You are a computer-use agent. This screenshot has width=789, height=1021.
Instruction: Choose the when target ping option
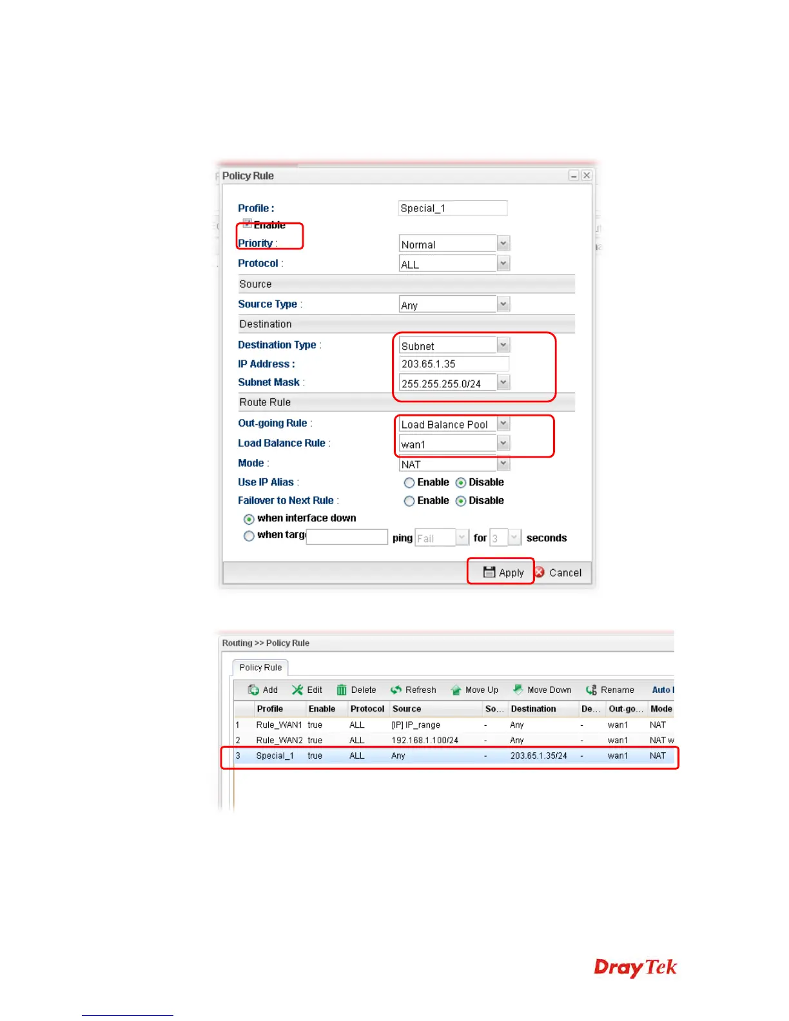[249, 536]
